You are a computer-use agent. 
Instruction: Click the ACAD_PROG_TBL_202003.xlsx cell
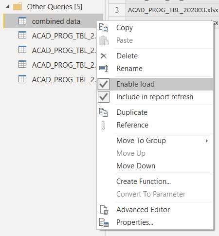(172, 10)
